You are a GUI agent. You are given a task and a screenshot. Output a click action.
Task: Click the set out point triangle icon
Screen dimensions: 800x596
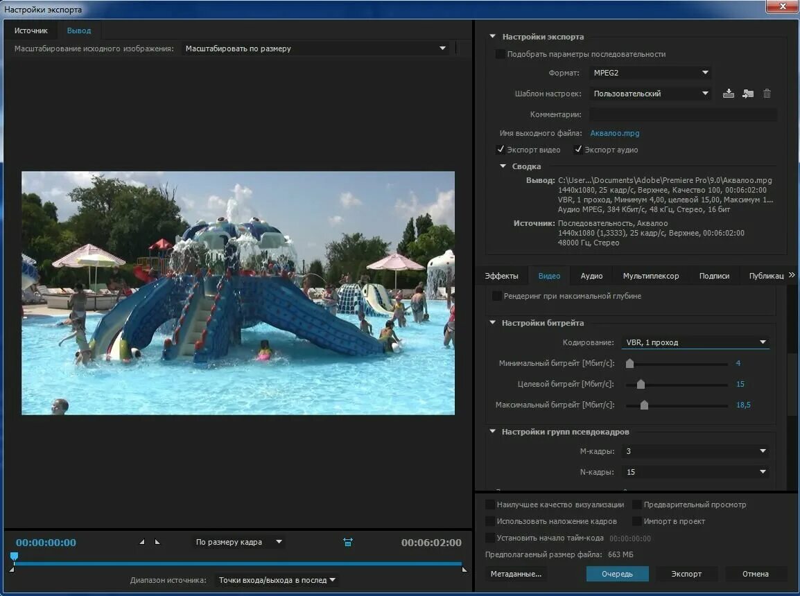pos(157,541)
